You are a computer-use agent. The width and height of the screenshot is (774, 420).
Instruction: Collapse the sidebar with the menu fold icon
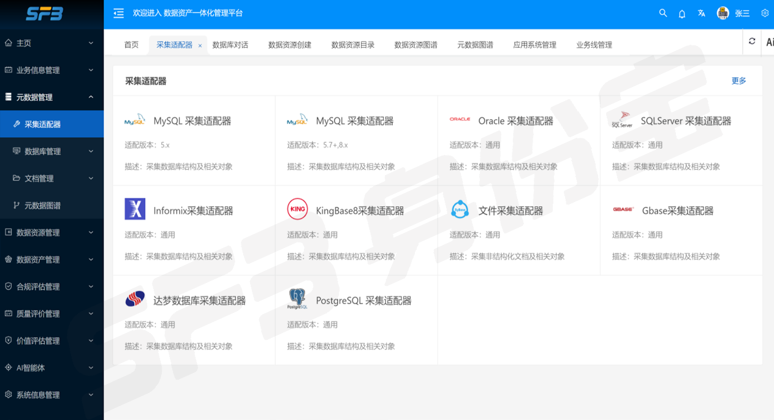pyautogui.click(x=119, y=13)
